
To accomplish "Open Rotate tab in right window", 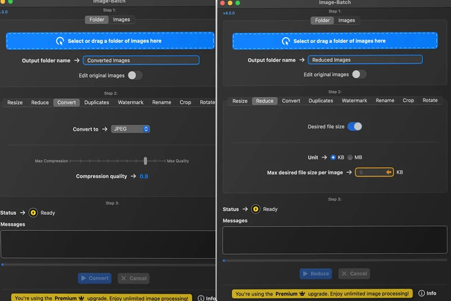I will coord(430,100).
